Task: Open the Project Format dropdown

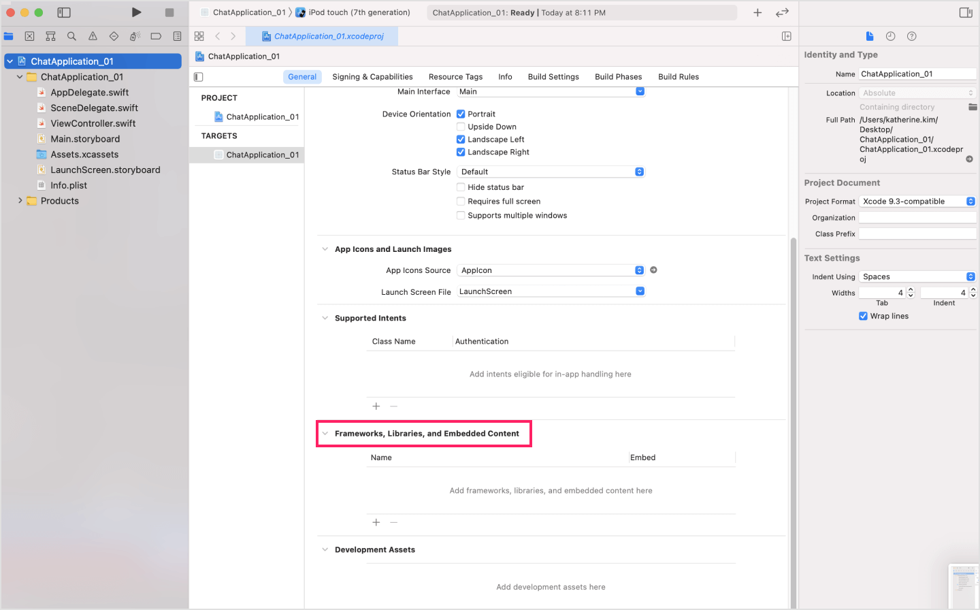Action: tap(970, 201)
